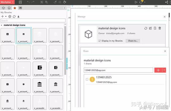Switch to the My libraries star tab

[x=15, y=8]
